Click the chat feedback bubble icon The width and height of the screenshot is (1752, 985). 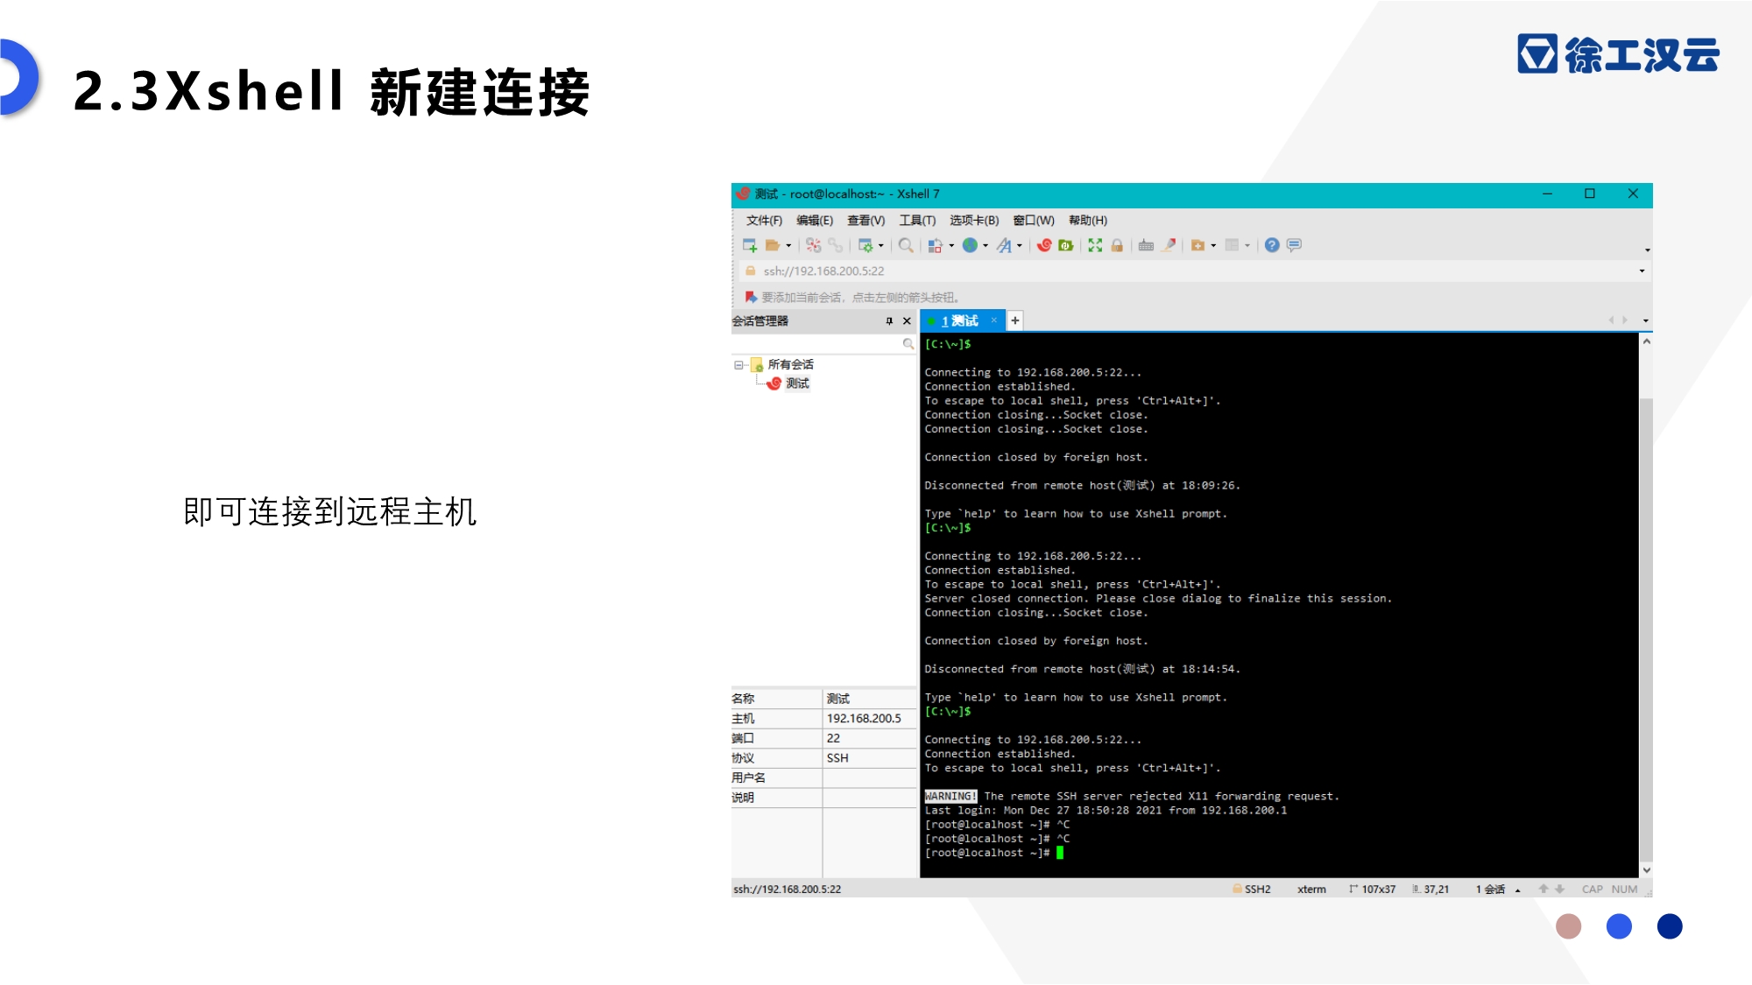click(x=1294, y=245)
